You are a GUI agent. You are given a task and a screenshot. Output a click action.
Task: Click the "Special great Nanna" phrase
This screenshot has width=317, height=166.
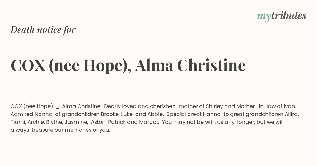pyautogui.click(x=194, y=114)
